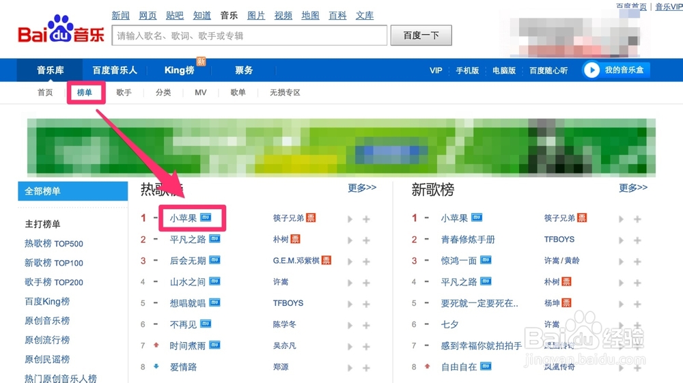Screen dimensions: 683x383
Task: Play 想唱就唱 by TFBOYS
Action: tap(350, 304)
